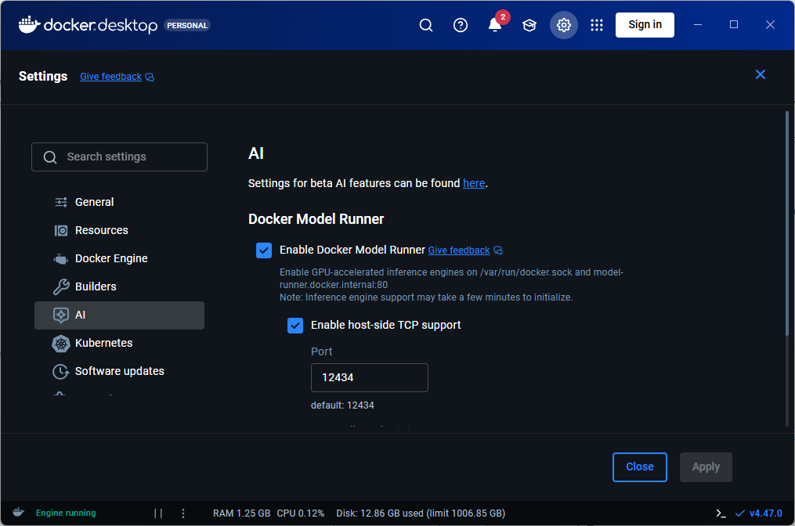
Task: Click the settings gear icon in header
Action: click(564, 25)
